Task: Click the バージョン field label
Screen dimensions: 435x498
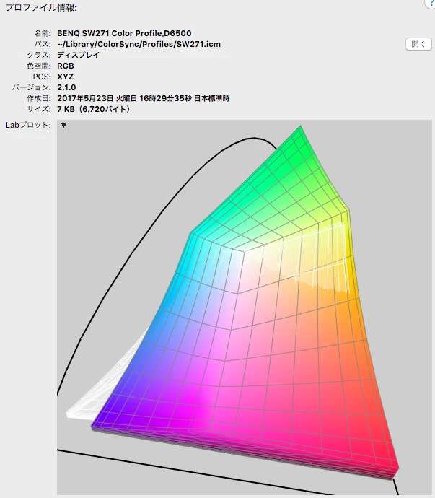Action: click(x=32, y=87)
